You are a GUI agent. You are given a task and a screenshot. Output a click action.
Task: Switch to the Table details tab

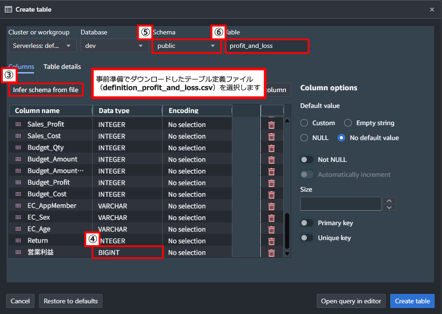(62, 67)
